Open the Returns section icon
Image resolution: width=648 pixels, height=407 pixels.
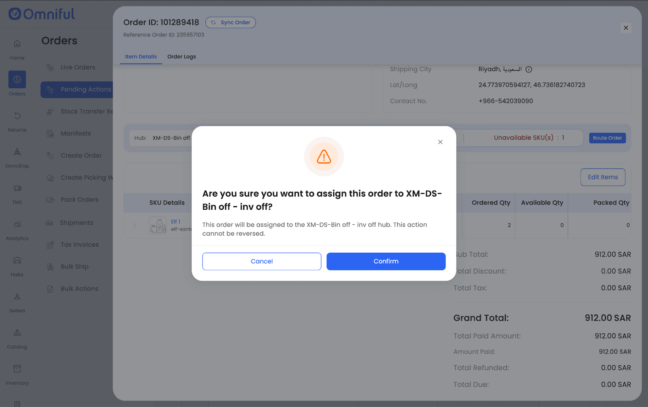(17, 116)
